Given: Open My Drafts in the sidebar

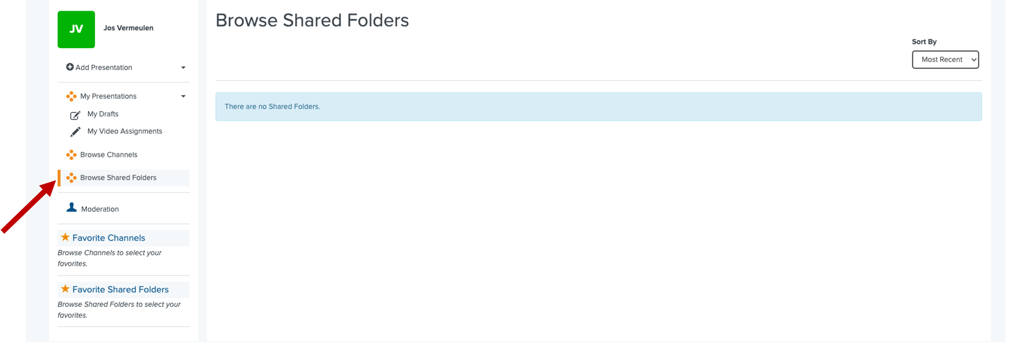Looking at the screenshot, I should [103, 114].
